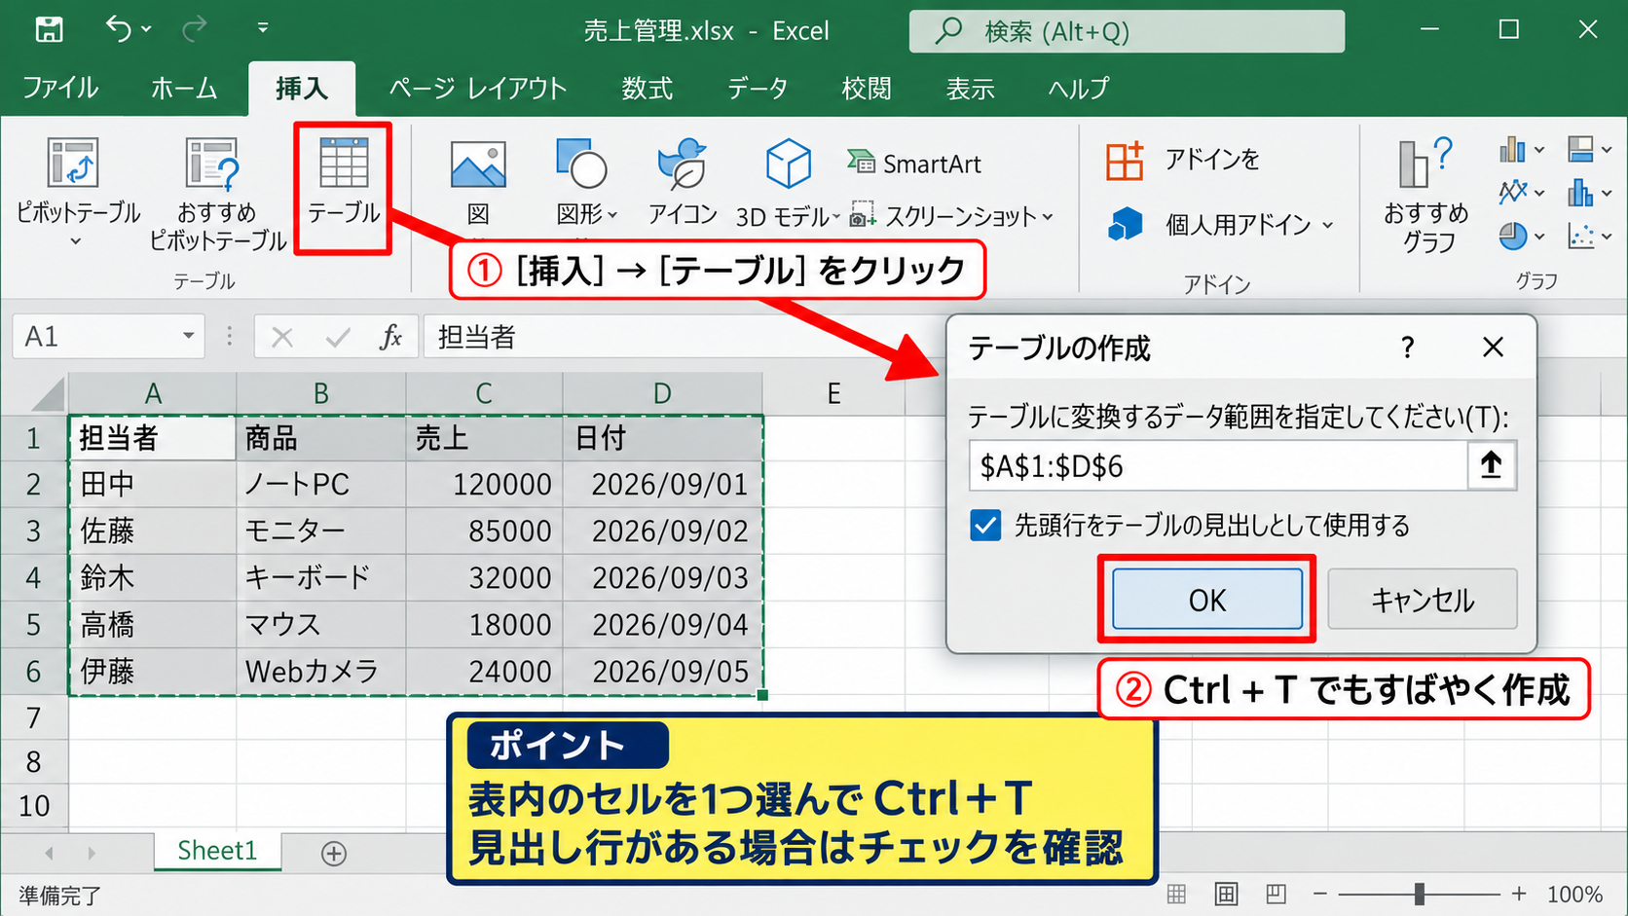Expand the 3D モデル dropdown arrow
Image resolution: width=1628 pixels, height=916 pixels.
(836, 218)
